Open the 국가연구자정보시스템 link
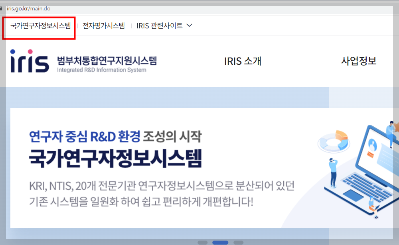399x245 pixels. (40, 26)
